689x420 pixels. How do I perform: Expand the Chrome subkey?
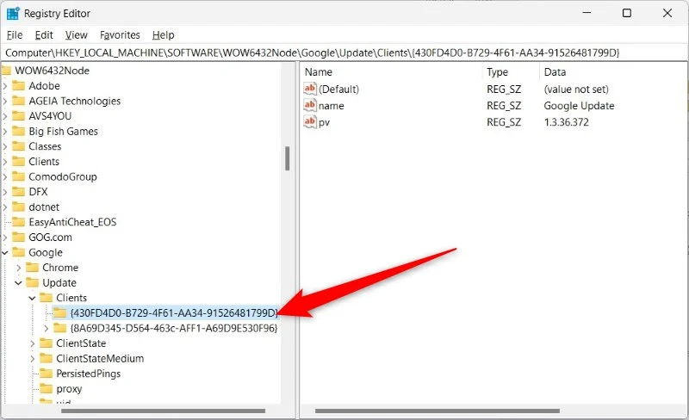click(19, 268)
